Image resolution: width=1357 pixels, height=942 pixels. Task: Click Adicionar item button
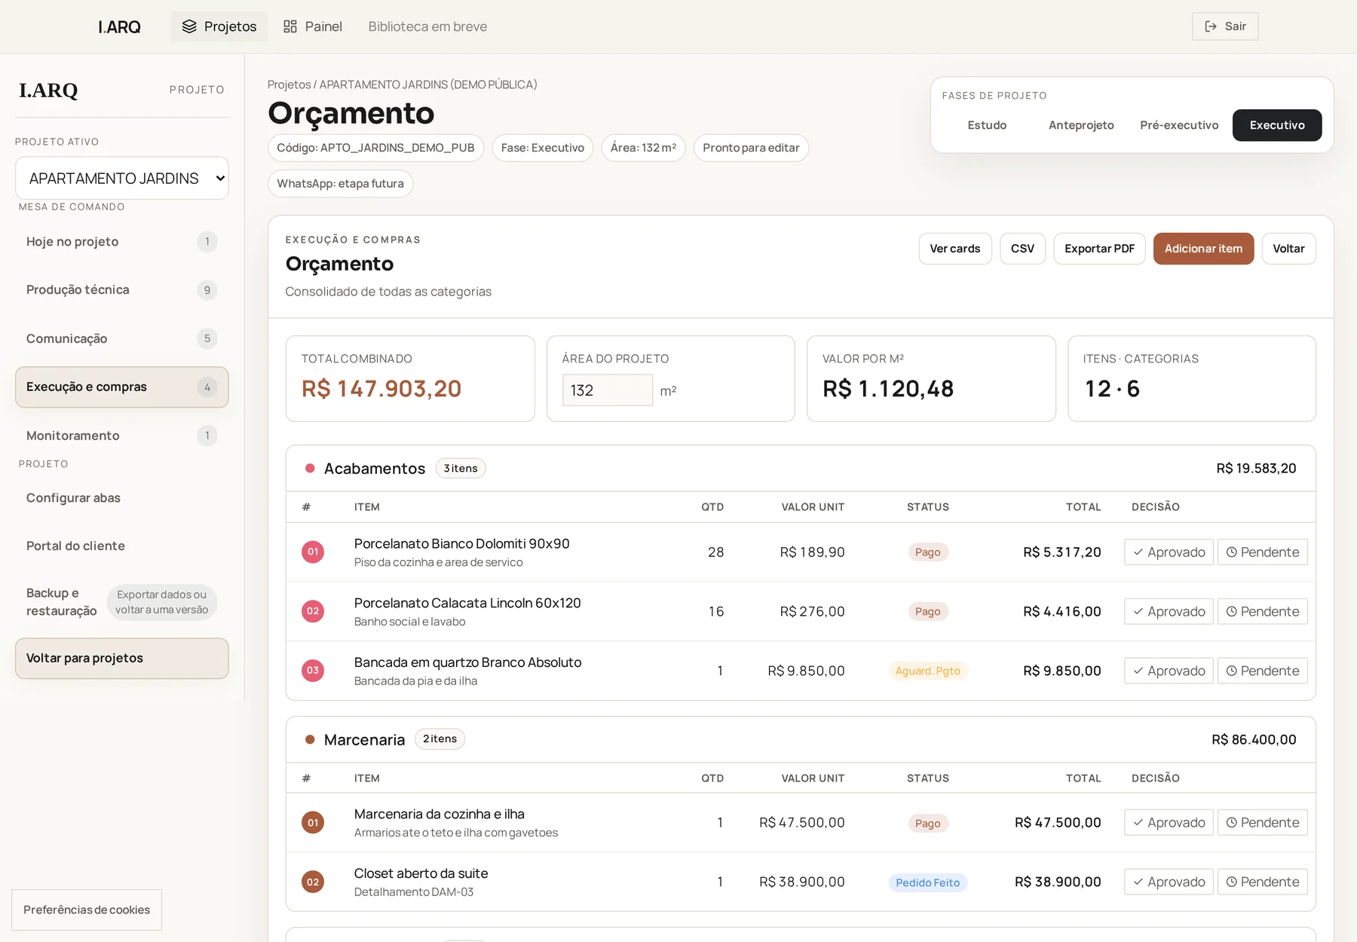tap(1203, 249)
